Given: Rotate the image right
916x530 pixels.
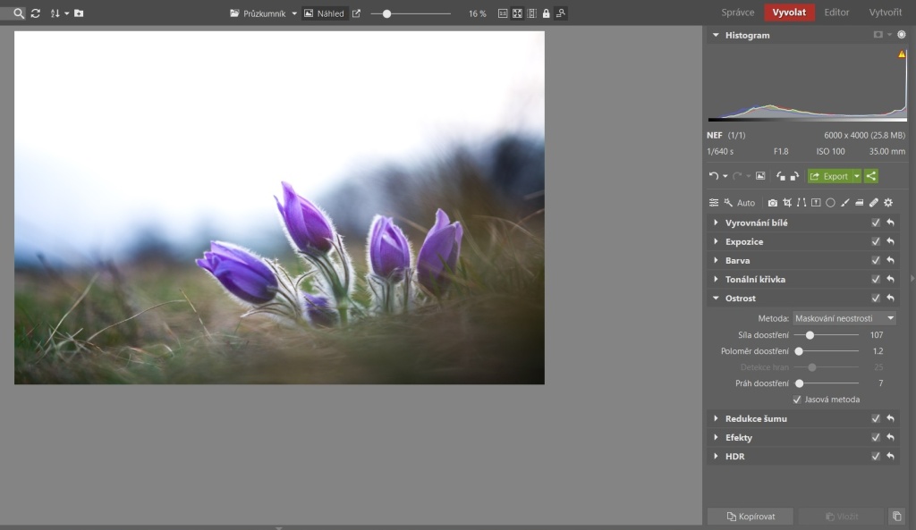Looking at the screenshot, I should point(793,176).
